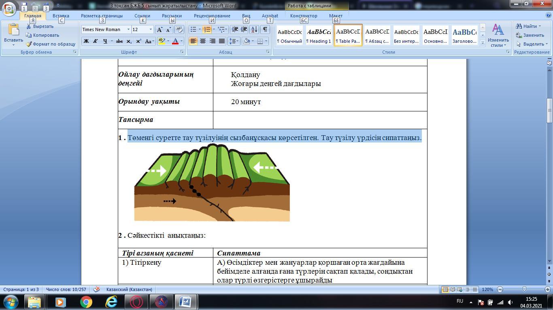Increase font size with the grow font icon
The image size is (553, 310).
click(160, 29)
